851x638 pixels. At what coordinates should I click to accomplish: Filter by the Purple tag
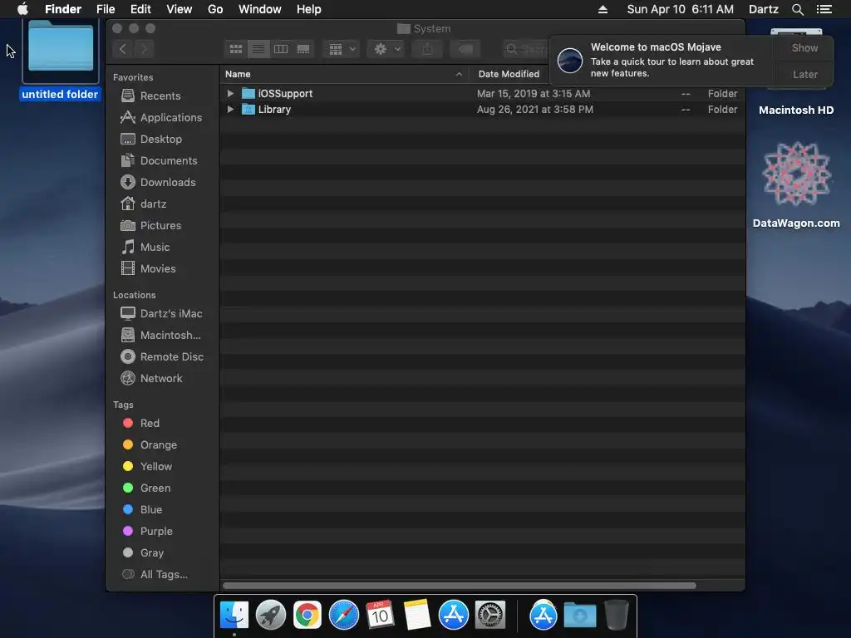coord(156,531)
